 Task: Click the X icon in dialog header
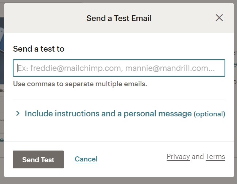pos(219,18)
